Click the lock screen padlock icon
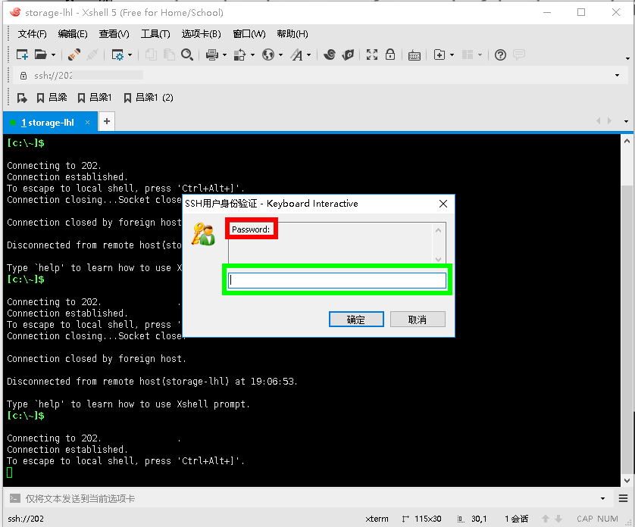 390,55
